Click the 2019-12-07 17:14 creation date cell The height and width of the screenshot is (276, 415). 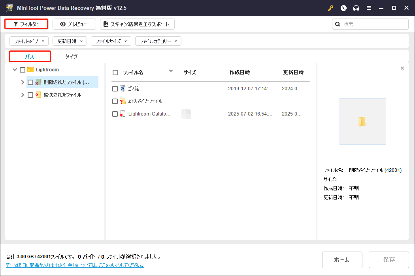(250, 89)
